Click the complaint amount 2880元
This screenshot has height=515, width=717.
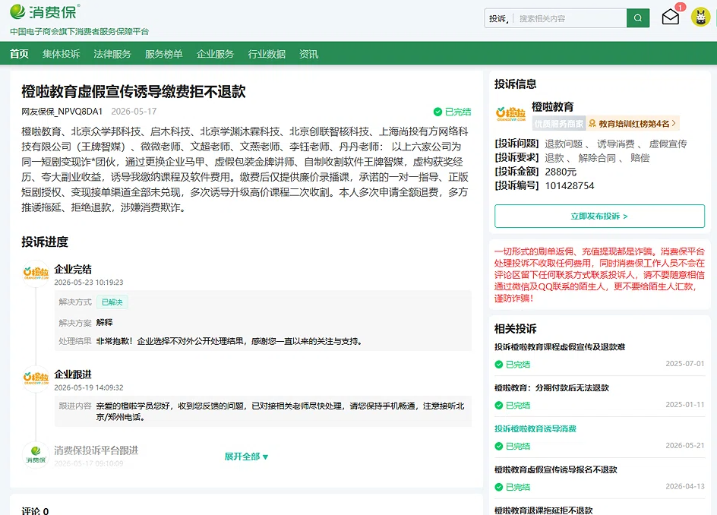(x=561, y=172)
